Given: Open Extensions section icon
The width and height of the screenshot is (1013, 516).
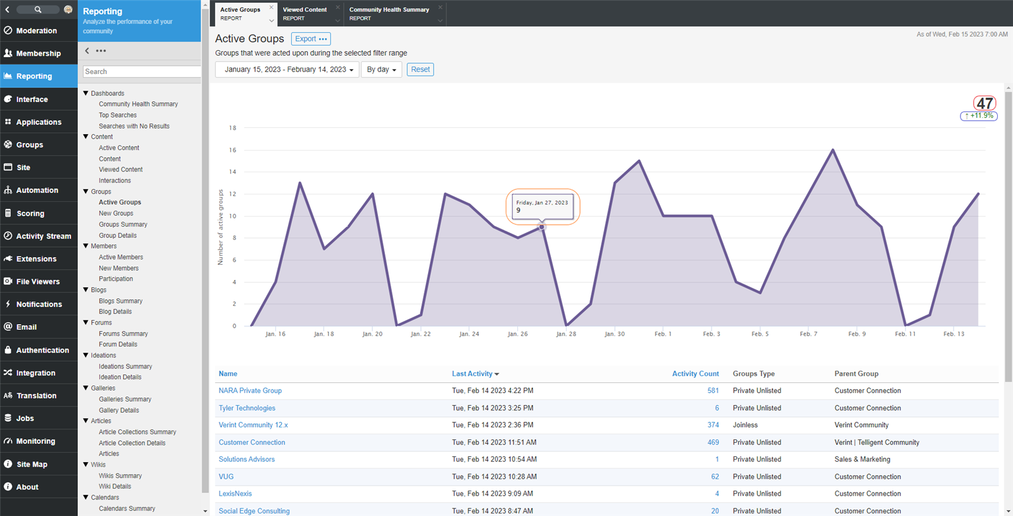Looking at the screenshot, I should point(8,258).
